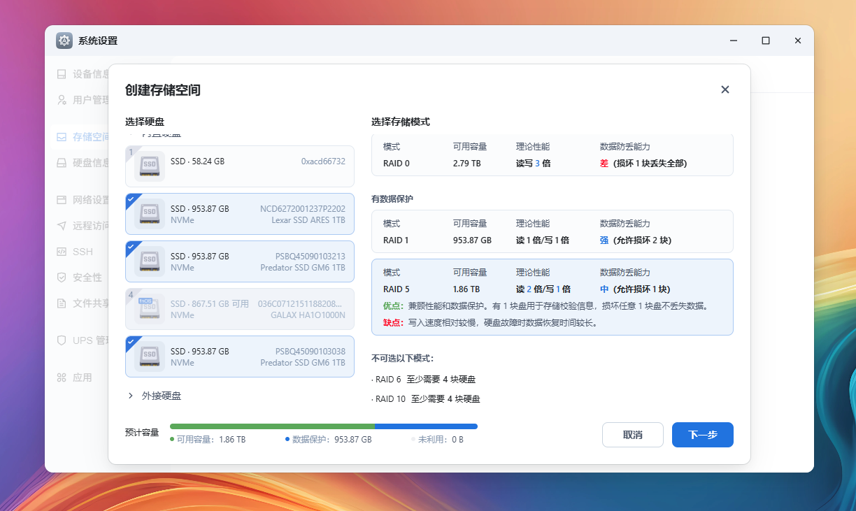Close the 创建存储空间 dialog
Viewport: 856px width, 511px height.
(x=725, y=89)
